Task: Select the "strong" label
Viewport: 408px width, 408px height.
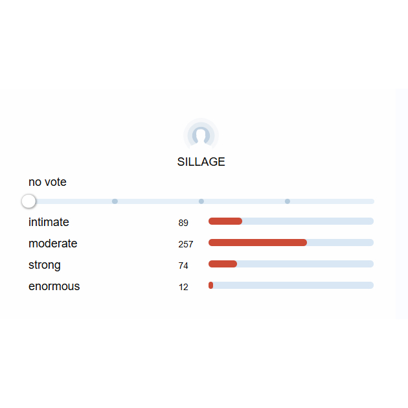Action: click(45, 265)
